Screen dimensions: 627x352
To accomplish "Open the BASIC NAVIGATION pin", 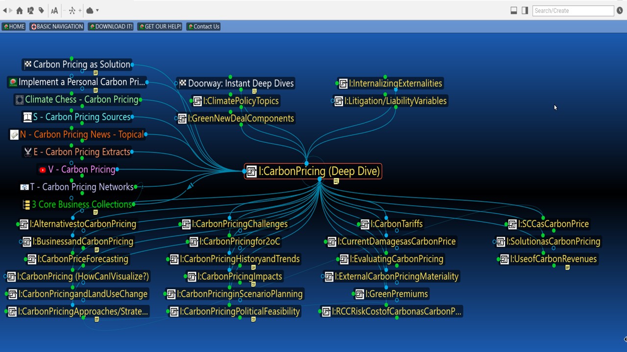I will pos(57,26).
